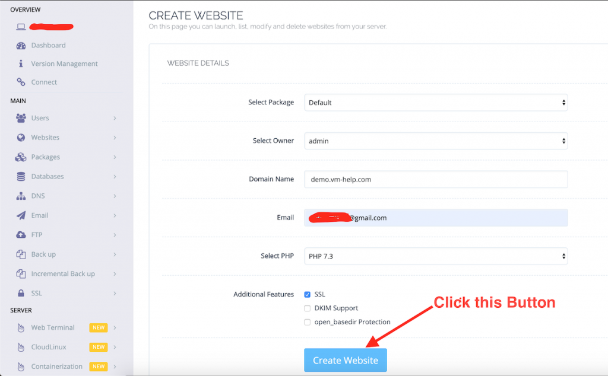Click the Databases sidebar icon
Viewport: 608px width, 376px height.
pyautogui.click(x=21, y=176)
